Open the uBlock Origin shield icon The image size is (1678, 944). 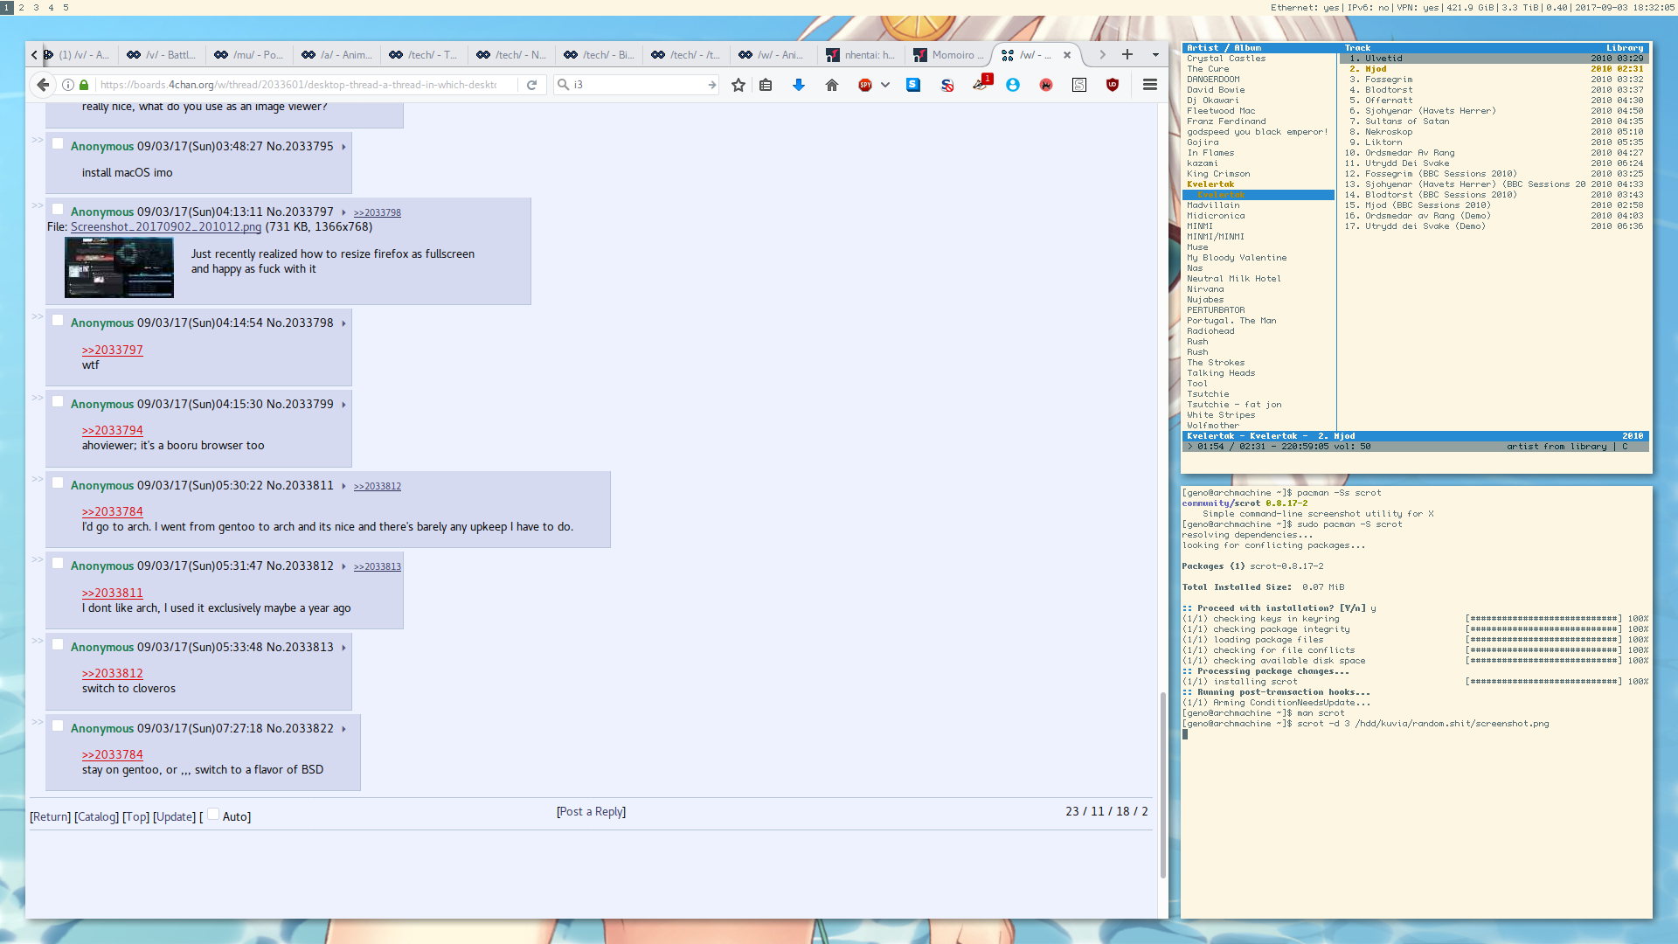(x=1113, y=85)
